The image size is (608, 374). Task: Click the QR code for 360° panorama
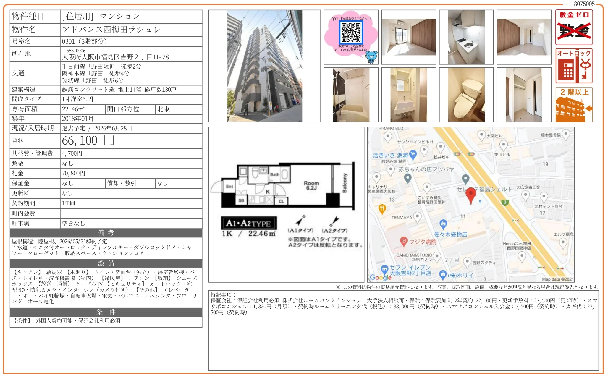pos(351,33)
